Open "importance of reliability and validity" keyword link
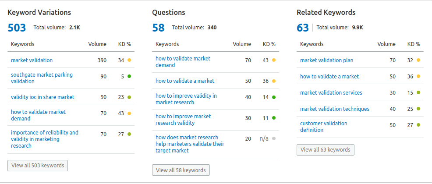The height and width of the screenshot is (184, 432). click(44, 139)
